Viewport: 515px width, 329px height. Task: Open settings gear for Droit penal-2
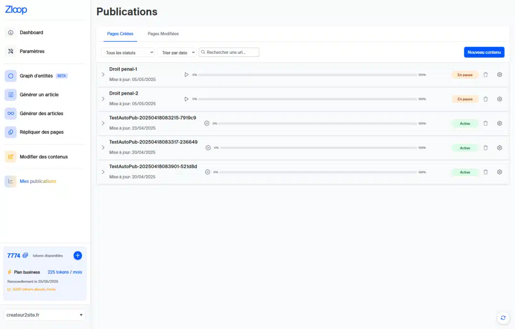click(499, 99)
